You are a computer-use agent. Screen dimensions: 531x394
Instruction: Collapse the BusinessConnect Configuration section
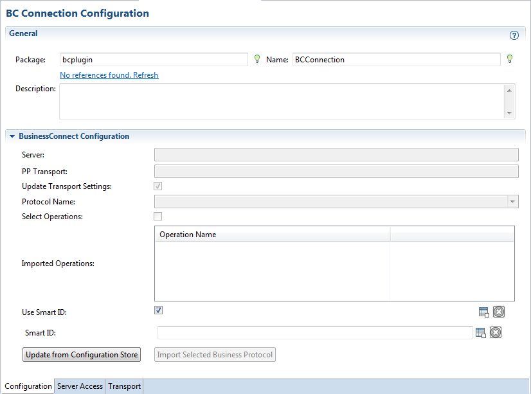tap(12, 136)
